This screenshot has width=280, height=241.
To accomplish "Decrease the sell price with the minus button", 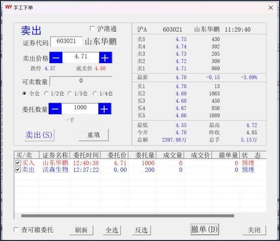I will point(56,58).
